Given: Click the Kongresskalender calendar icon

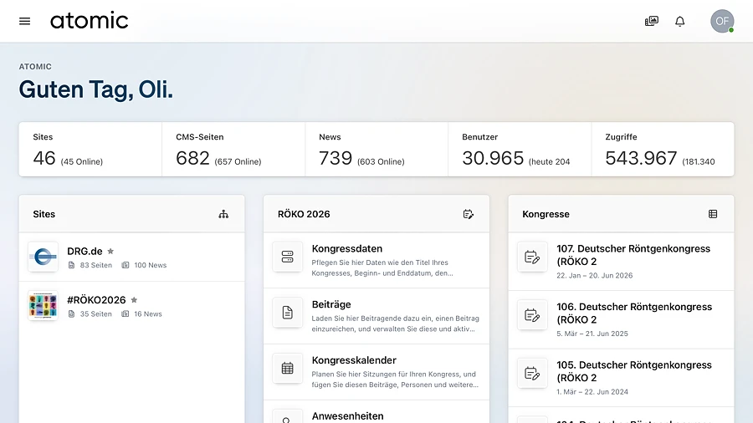Looking at the screenshot, I should (288, 368).
